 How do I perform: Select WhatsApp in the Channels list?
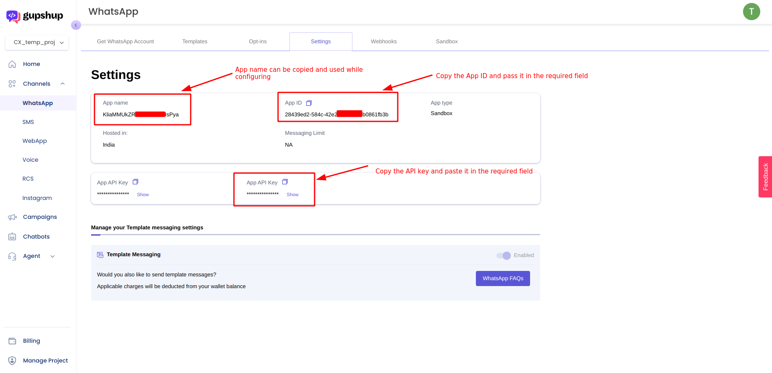click(38, 103)
